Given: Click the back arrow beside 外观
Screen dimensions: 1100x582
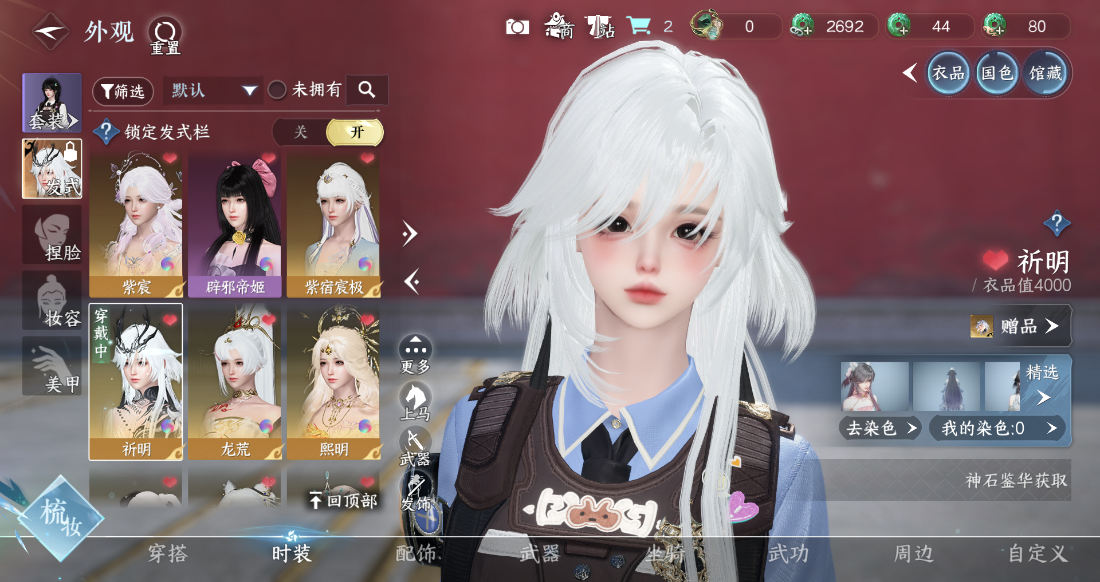Looking at the screenshot, I should (50, 32).
